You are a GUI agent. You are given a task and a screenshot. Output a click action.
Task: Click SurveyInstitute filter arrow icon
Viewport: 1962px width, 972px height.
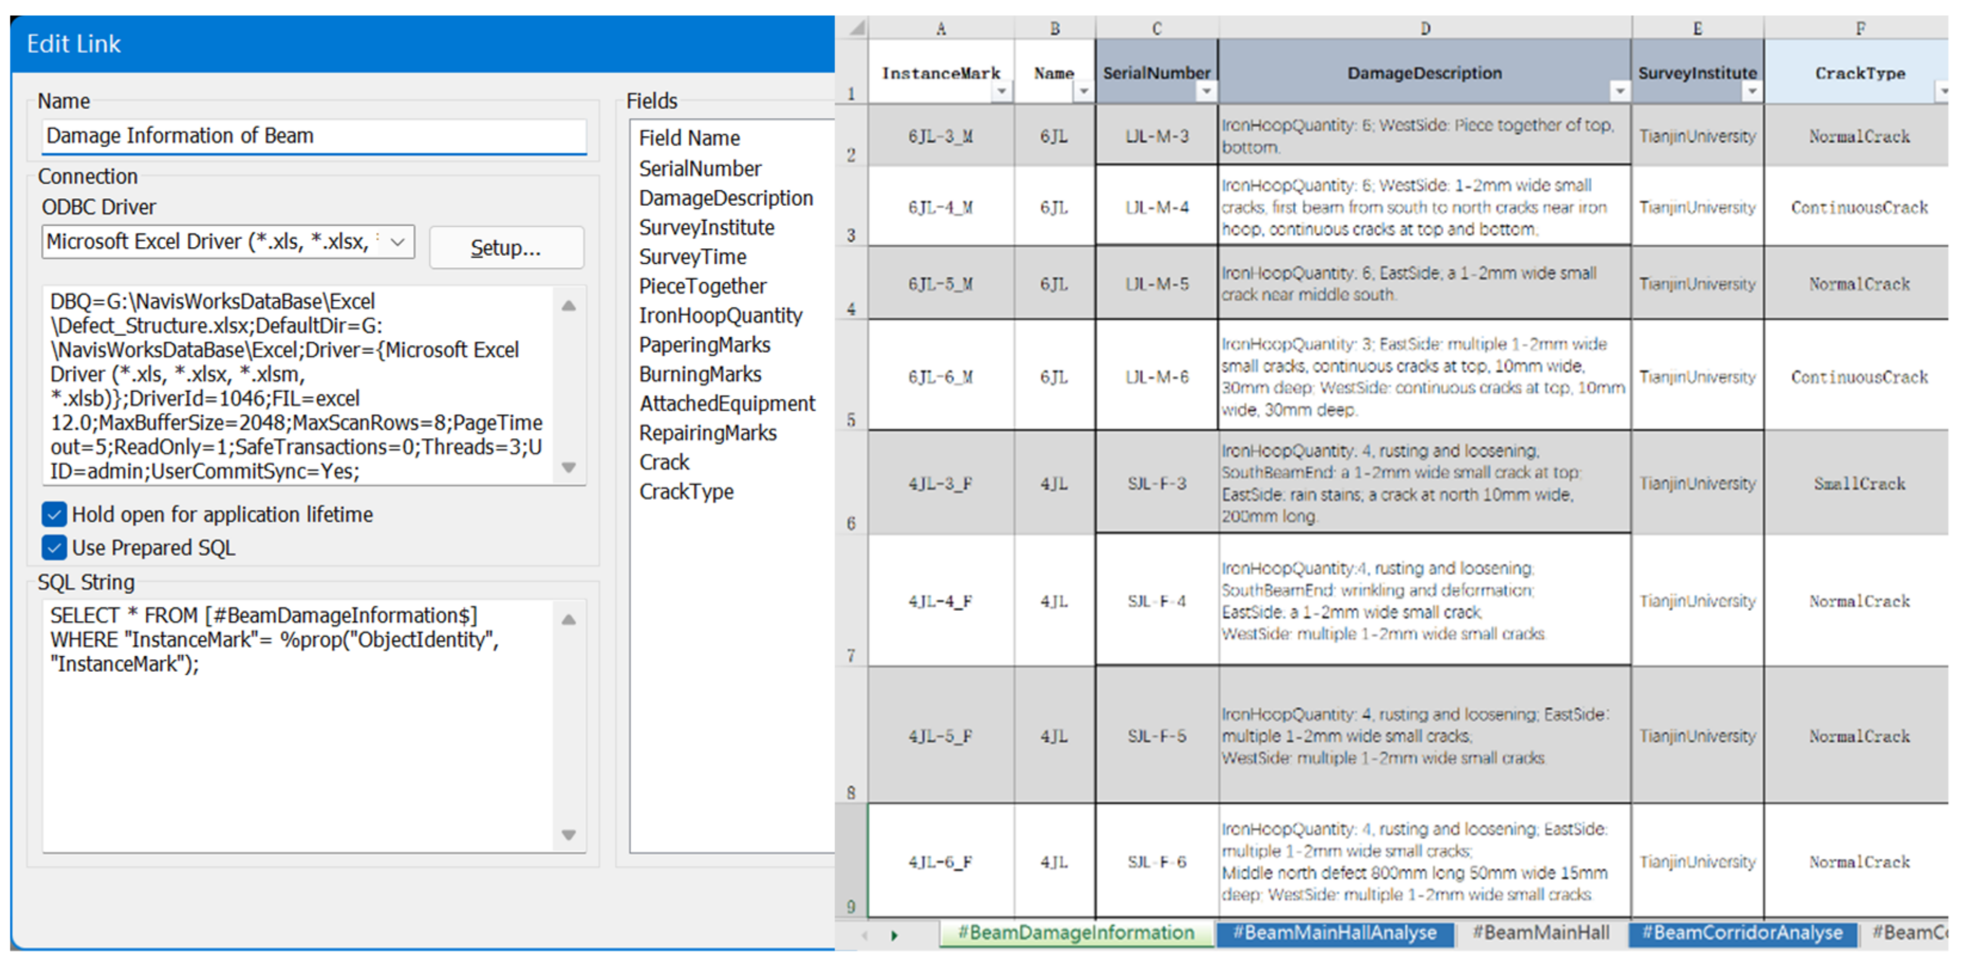(x=1752, y=91)
